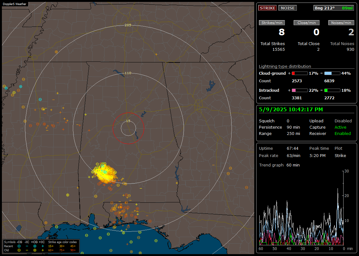This screenshot has height=256, width=359.
Task: Click the Lightning type distribution heading
Action: 285,66
